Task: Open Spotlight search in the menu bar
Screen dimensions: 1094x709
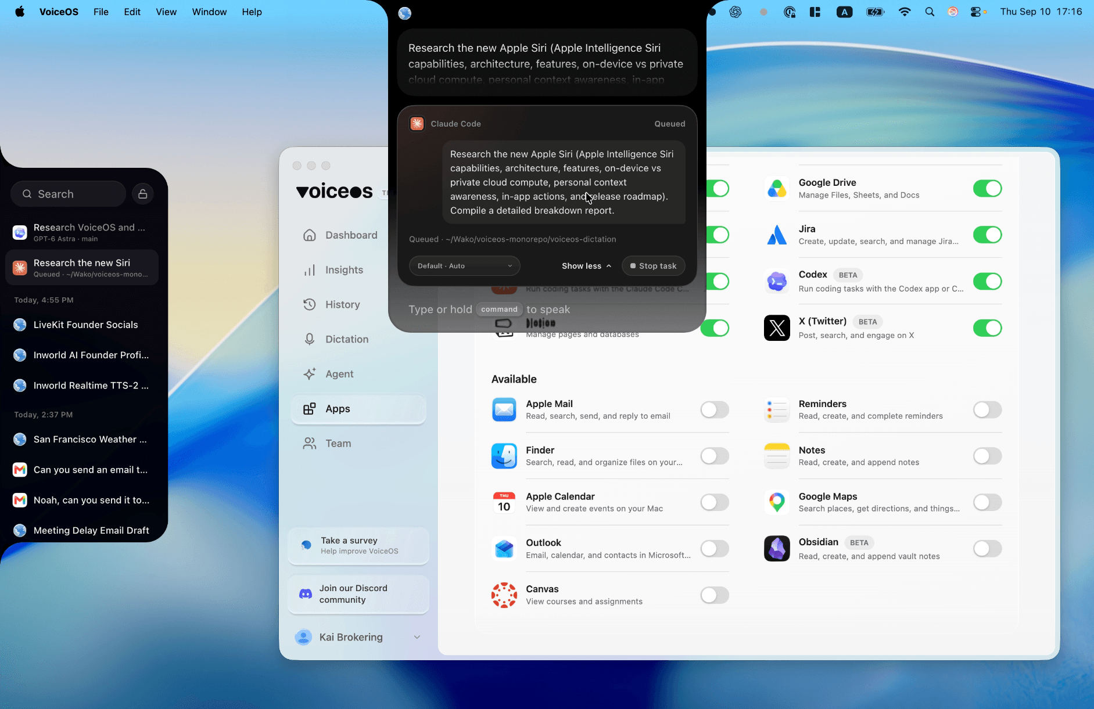Action: (x=930, y=12)
